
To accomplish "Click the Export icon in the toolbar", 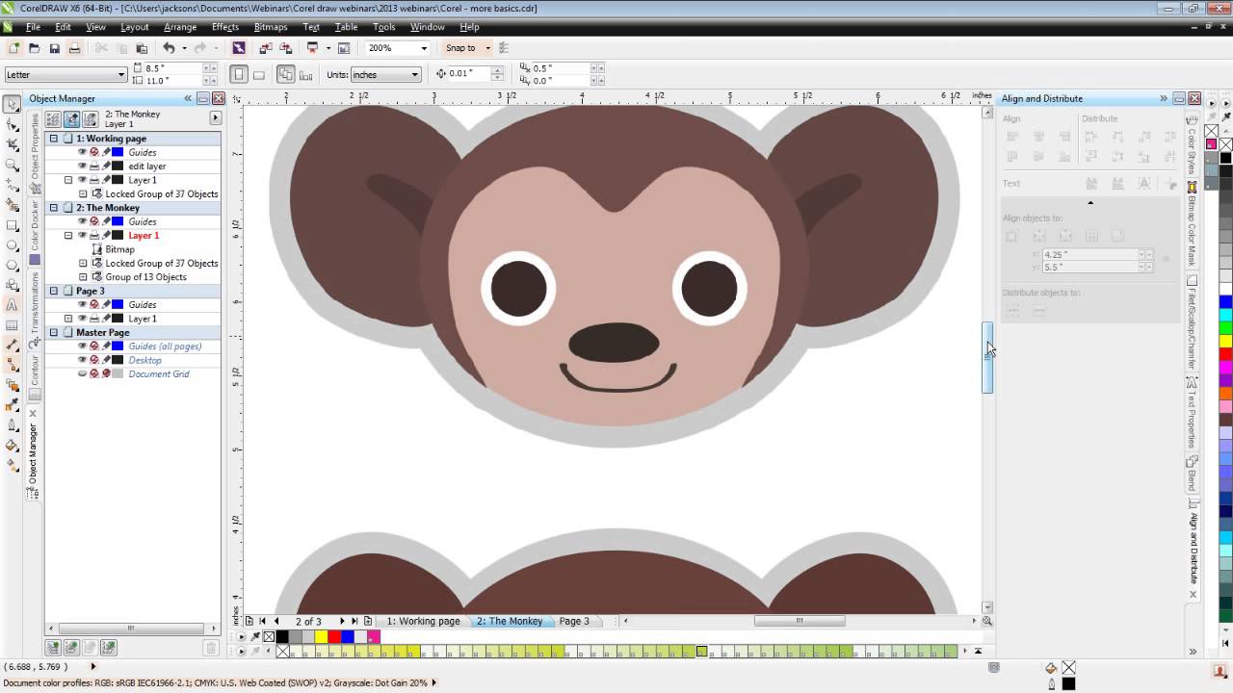I will [285, 48].
